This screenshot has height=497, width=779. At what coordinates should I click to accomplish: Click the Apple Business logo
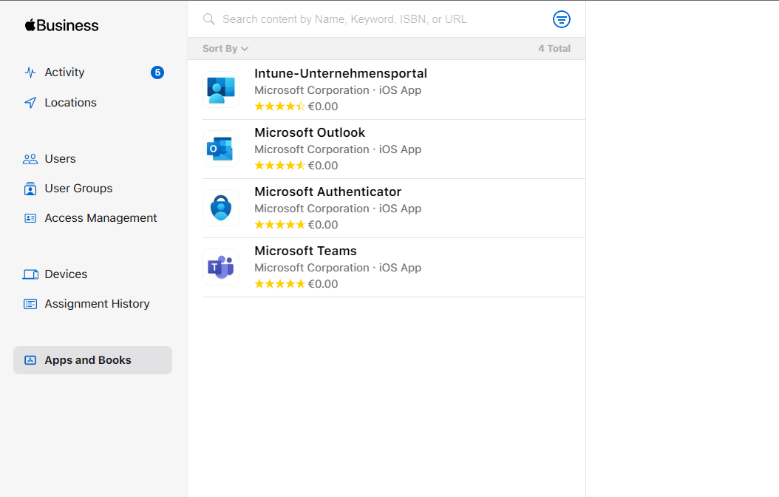[x=62, y=25]
